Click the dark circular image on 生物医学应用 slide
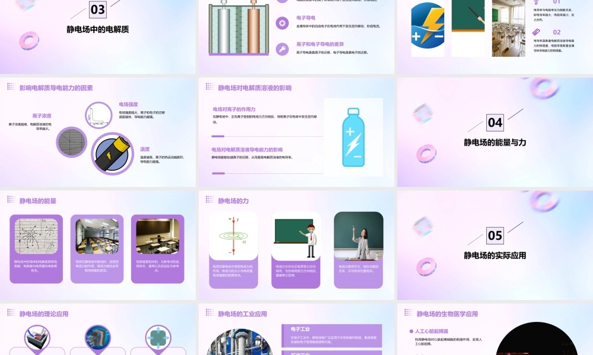 click(536, 339)
